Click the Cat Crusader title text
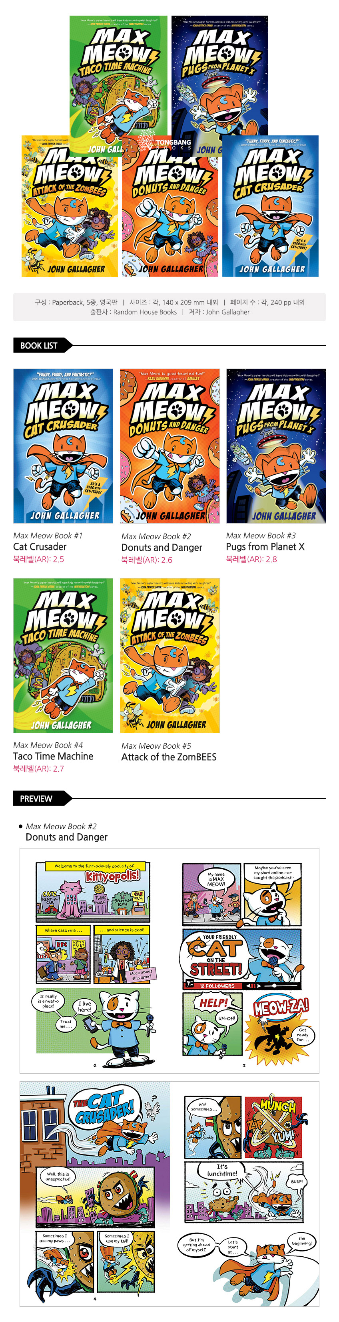339x1322 pixels. pyautogui.click(x=40, y=546)
